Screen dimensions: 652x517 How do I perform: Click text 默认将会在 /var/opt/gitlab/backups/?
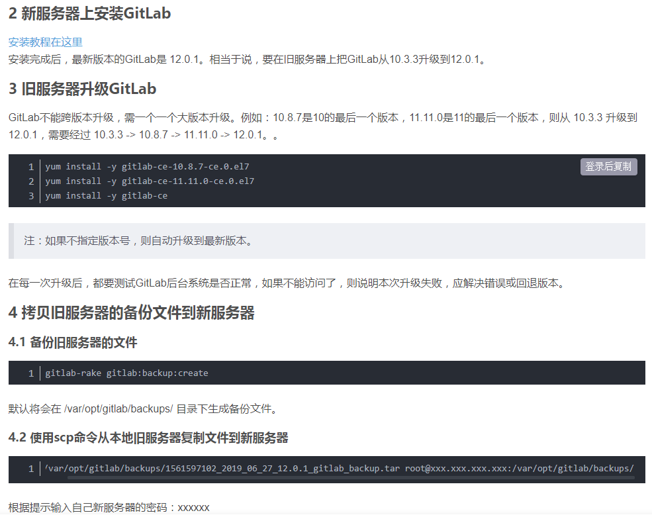(144, 409)
